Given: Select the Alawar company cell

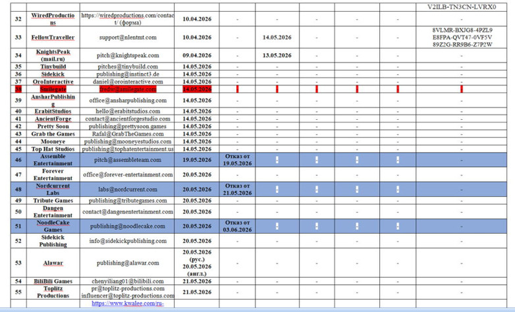Looking at the screenshot, I should (x=53, y=263).
